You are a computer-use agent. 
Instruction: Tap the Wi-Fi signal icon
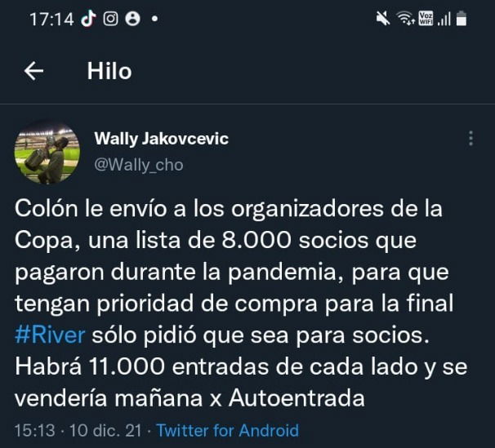pos(406,18)
